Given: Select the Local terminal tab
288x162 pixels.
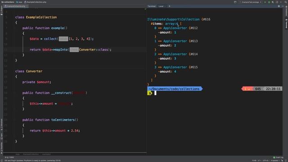Looking at the screenshot, I should tap(161, 6).
